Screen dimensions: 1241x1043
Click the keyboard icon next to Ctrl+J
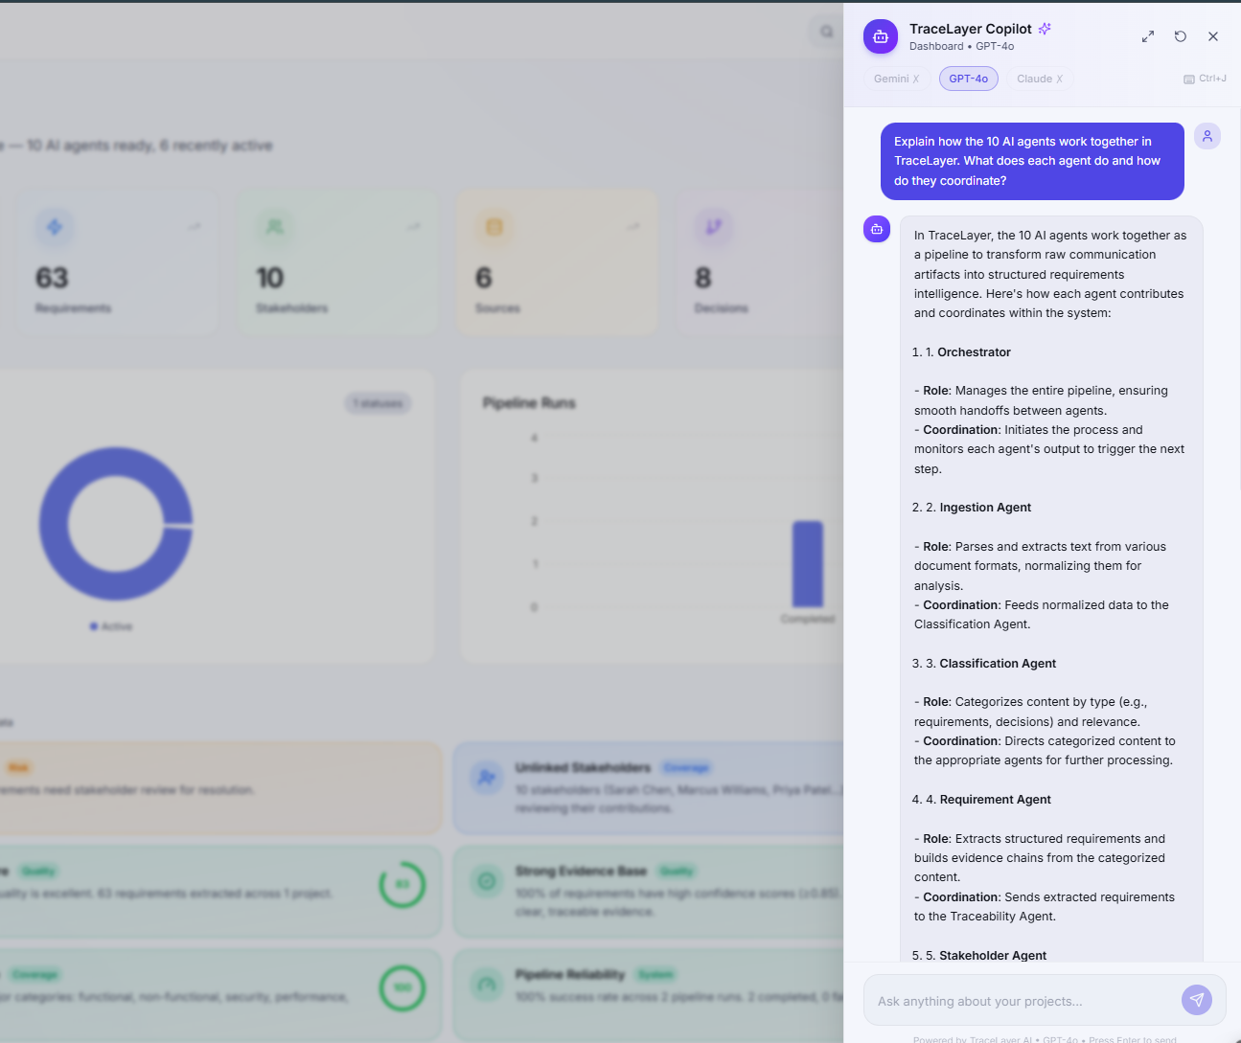1188,79
